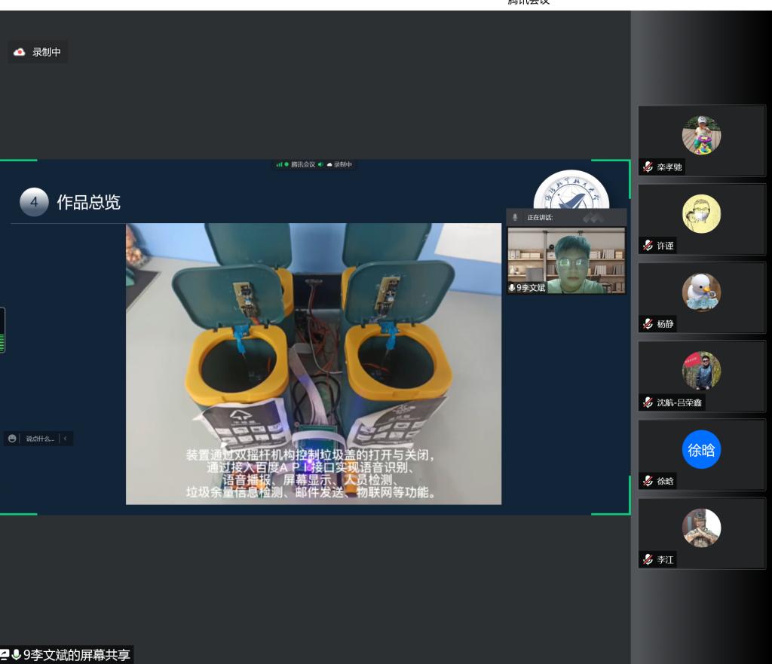This screenshot has width=772, height=664.
Task: Click the 说点什么... chat input
Action: point(40,439)
